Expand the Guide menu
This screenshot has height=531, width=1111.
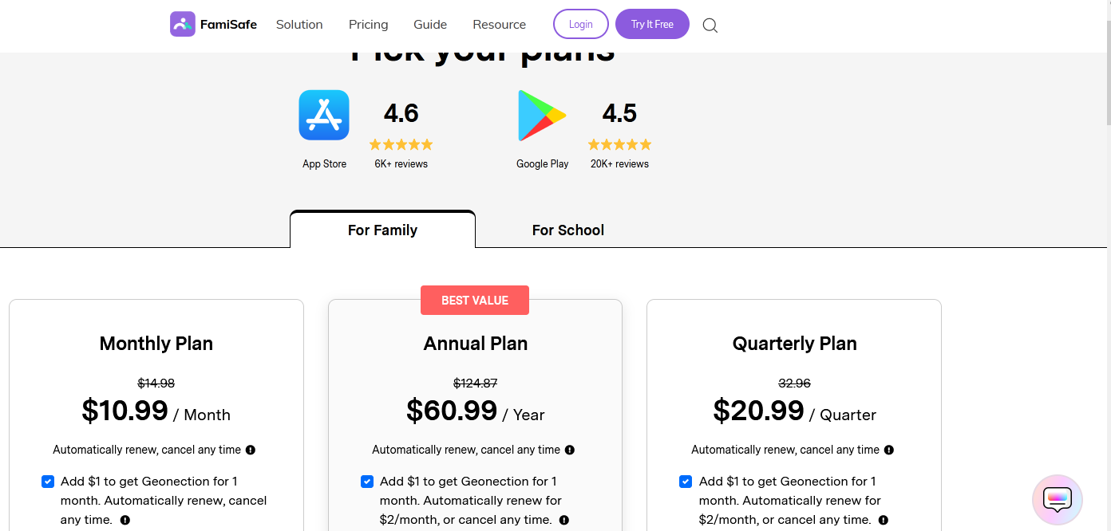click(430, 25)
